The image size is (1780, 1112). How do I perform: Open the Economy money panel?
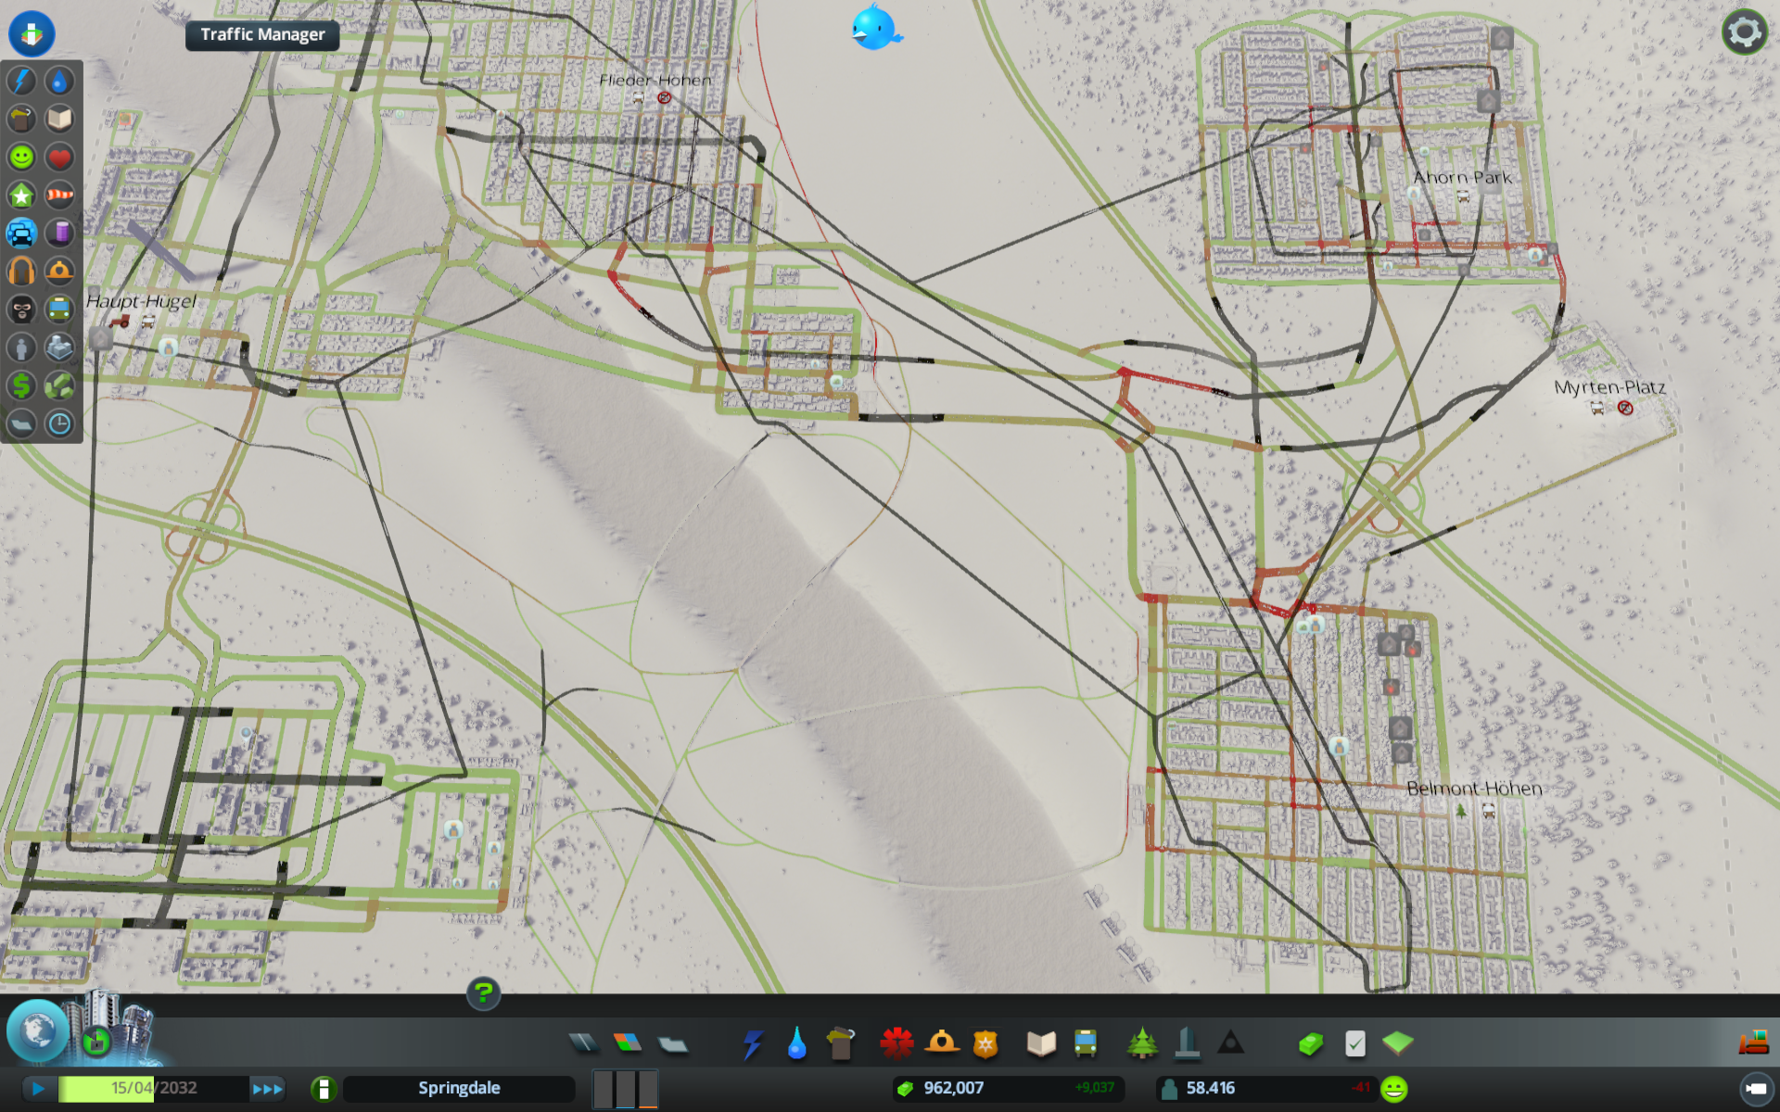coord(1310,1043)
